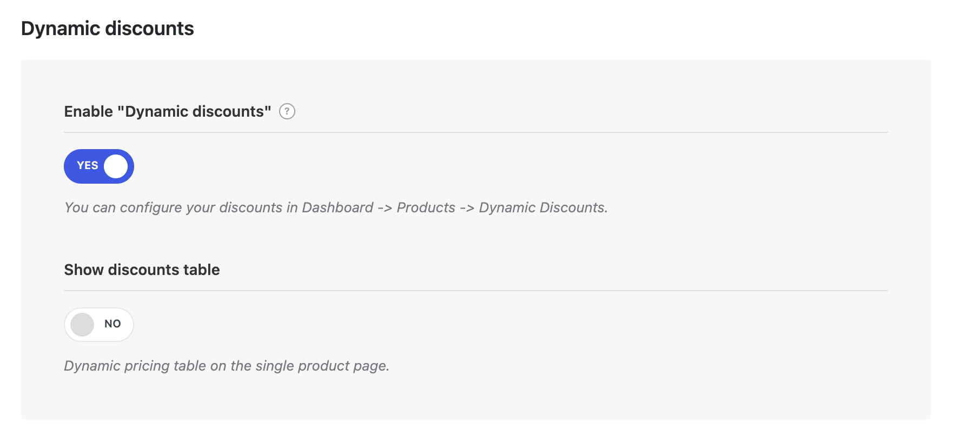Click the YES label inside blue switch
Image resolution: width=953 pixels, height=443 pixels.
[x=87, y=165]
